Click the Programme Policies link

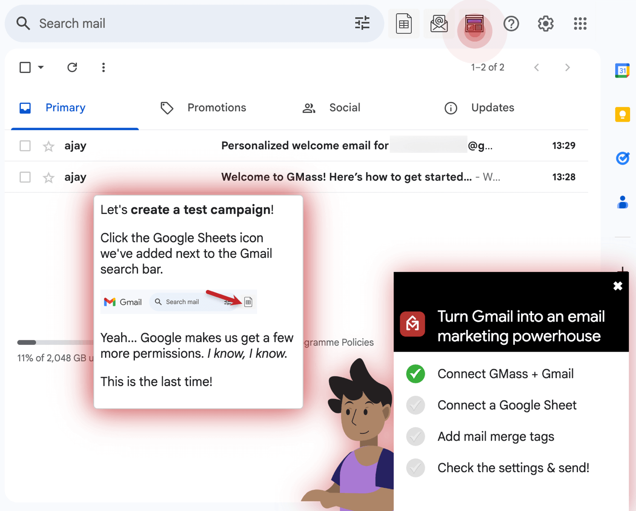[339, 343]
